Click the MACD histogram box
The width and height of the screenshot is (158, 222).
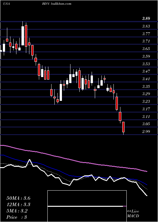click(x=87, y=206)
